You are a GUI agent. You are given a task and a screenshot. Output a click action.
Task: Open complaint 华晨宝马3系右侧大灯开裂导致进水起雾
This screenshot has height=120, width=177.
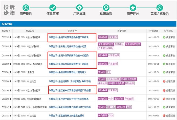[x=68, y=46]
